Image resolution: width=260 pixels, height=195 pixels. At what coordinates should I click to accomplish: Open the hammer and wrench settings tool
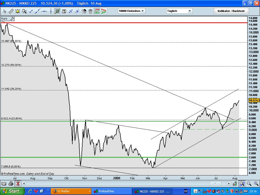84,11
